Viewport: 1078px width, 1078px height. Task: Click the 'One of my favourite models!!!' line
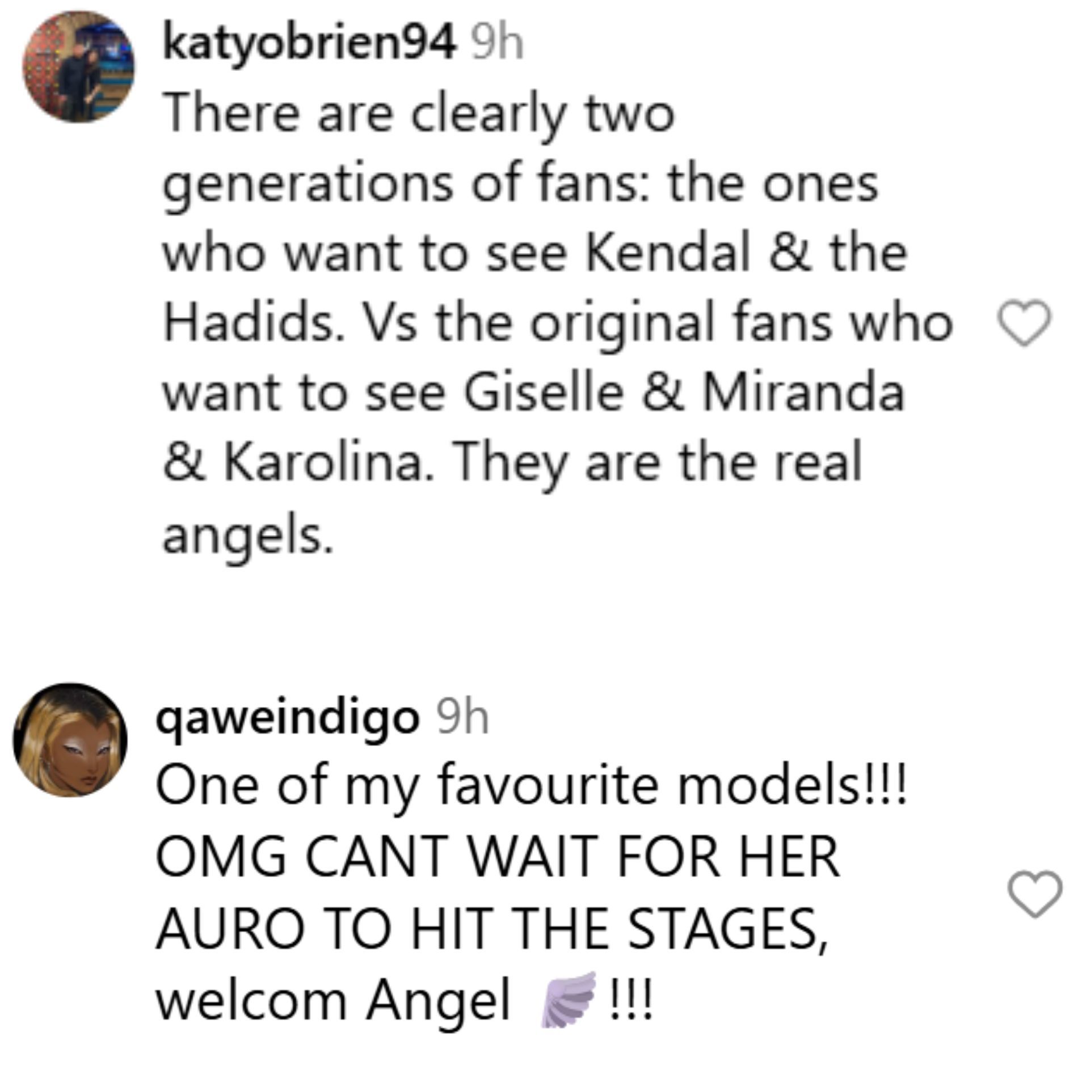(532, 788)
